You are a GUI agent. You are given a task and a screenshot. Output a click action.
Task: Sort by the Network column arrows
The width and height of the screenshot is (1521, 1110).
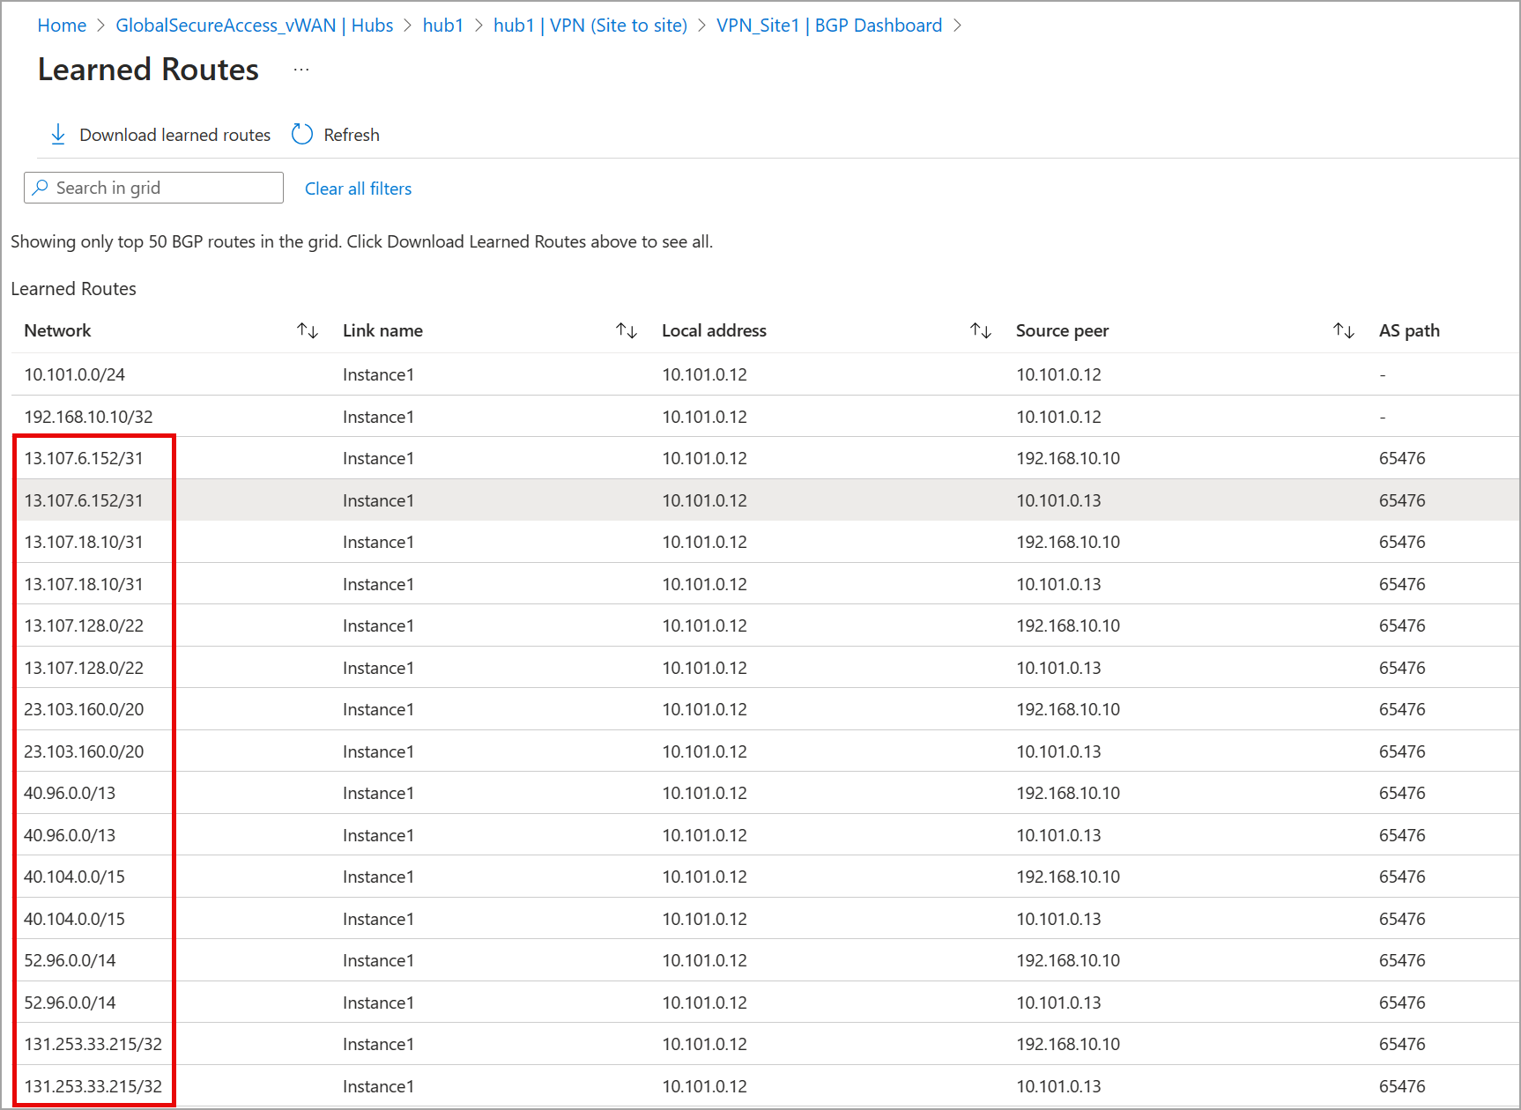click(308, 330)
